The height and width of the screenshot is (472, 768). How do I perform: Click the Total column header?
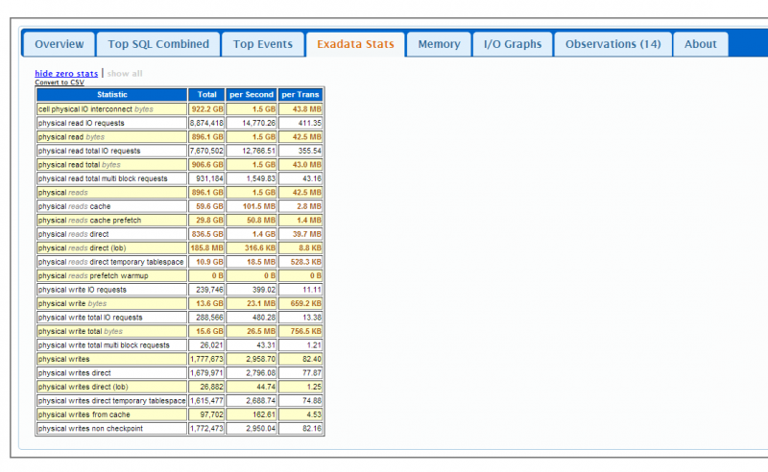206,95
